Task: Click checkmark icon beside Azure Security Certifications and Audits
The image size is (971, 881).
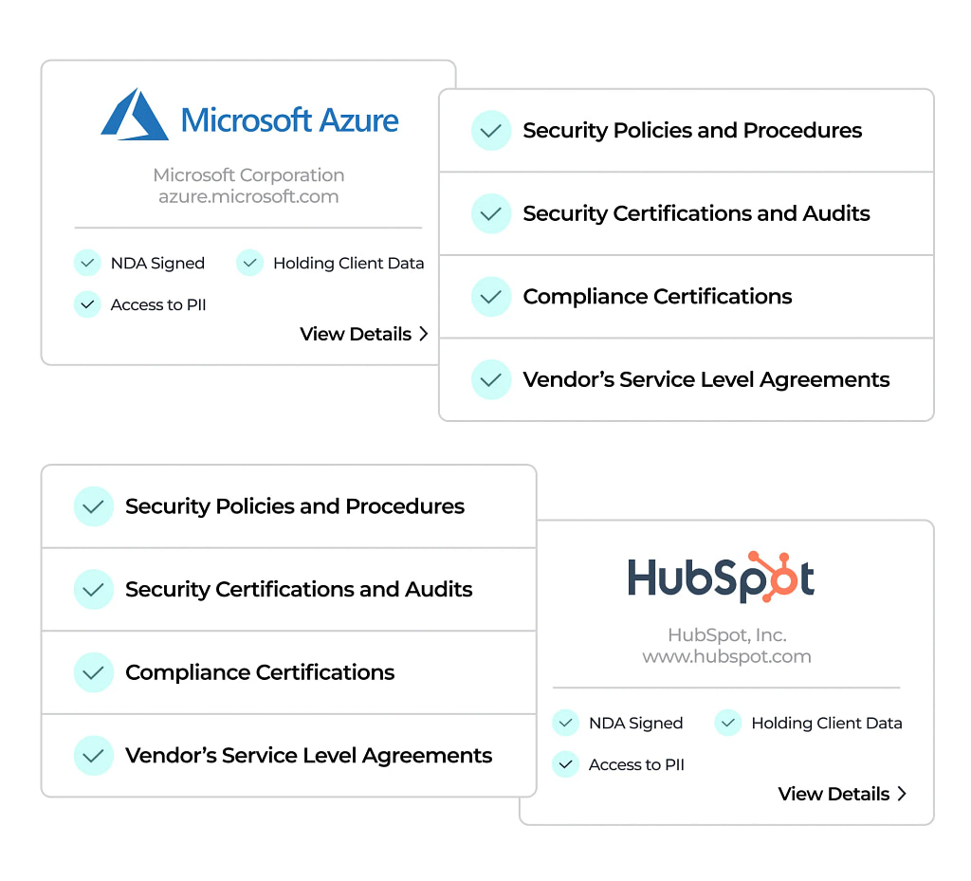Action: tap(491, 214)
